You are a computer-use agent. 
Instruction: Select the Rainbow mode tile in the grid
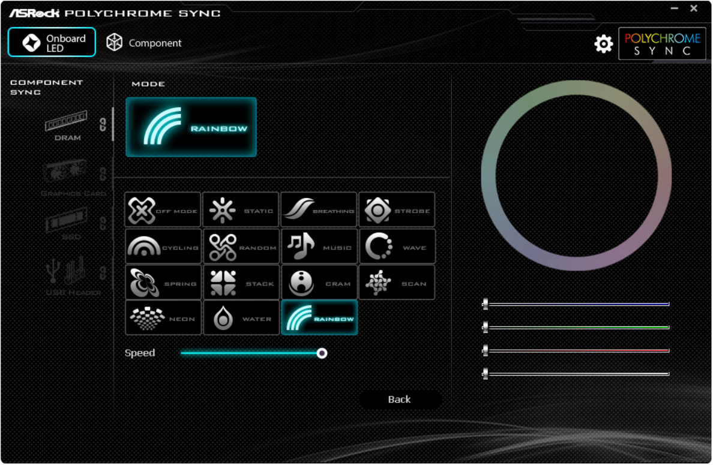[x=319, y=318]
